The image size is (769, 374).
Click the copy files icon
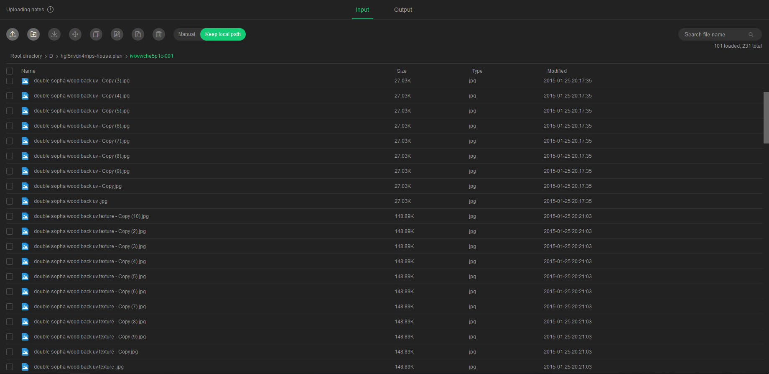(96, 34)
